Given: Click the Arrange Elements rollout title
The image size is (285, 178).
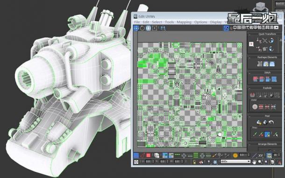Looking at the screenshot, I should tap(267, 144).
